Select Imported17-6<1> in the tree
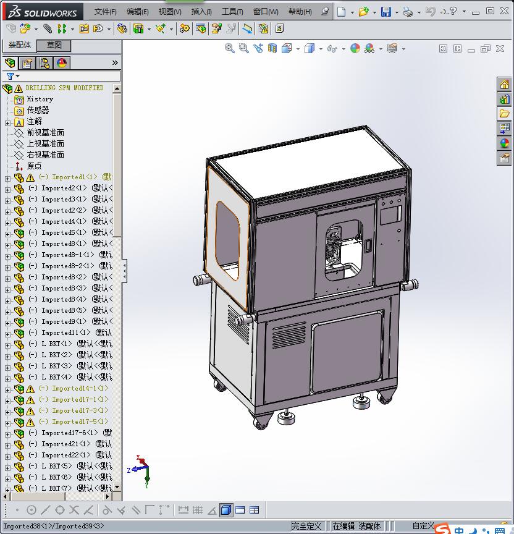 tap(70, 433)
